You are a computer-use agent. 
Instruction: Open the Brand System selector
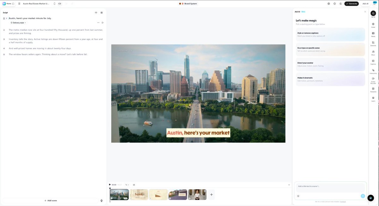tap(188, 3)
